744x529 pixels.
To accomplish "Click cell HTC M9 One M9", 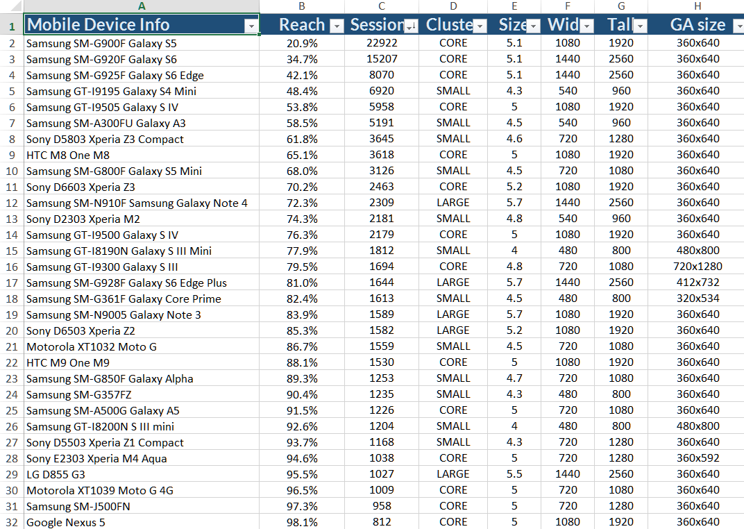I will coord(142,362).
